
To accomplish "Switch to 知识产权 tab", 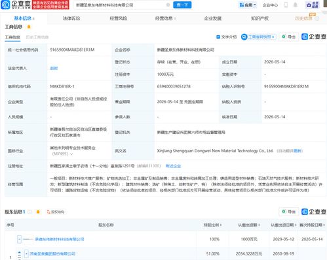I will pos(260,18).
